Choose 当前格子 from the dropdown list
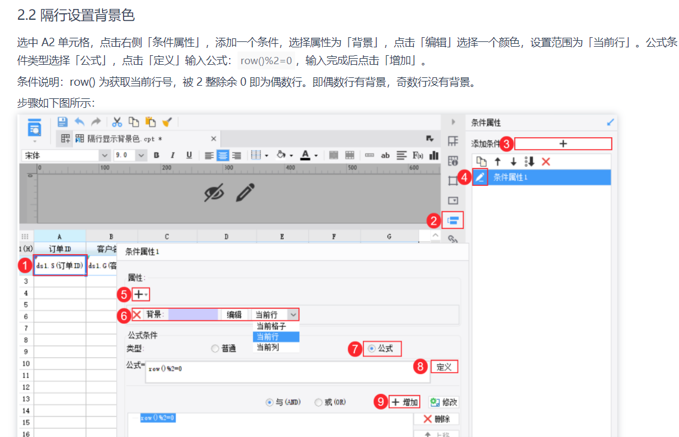 point(271,326)
